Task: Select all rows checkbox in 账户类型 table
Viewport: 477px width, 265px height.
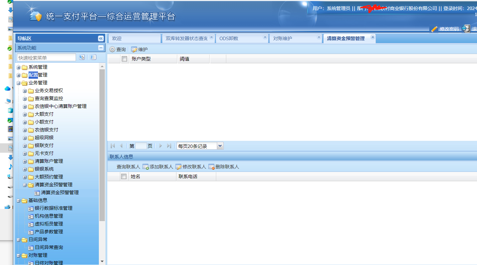Action: click(x=124, y=59)
